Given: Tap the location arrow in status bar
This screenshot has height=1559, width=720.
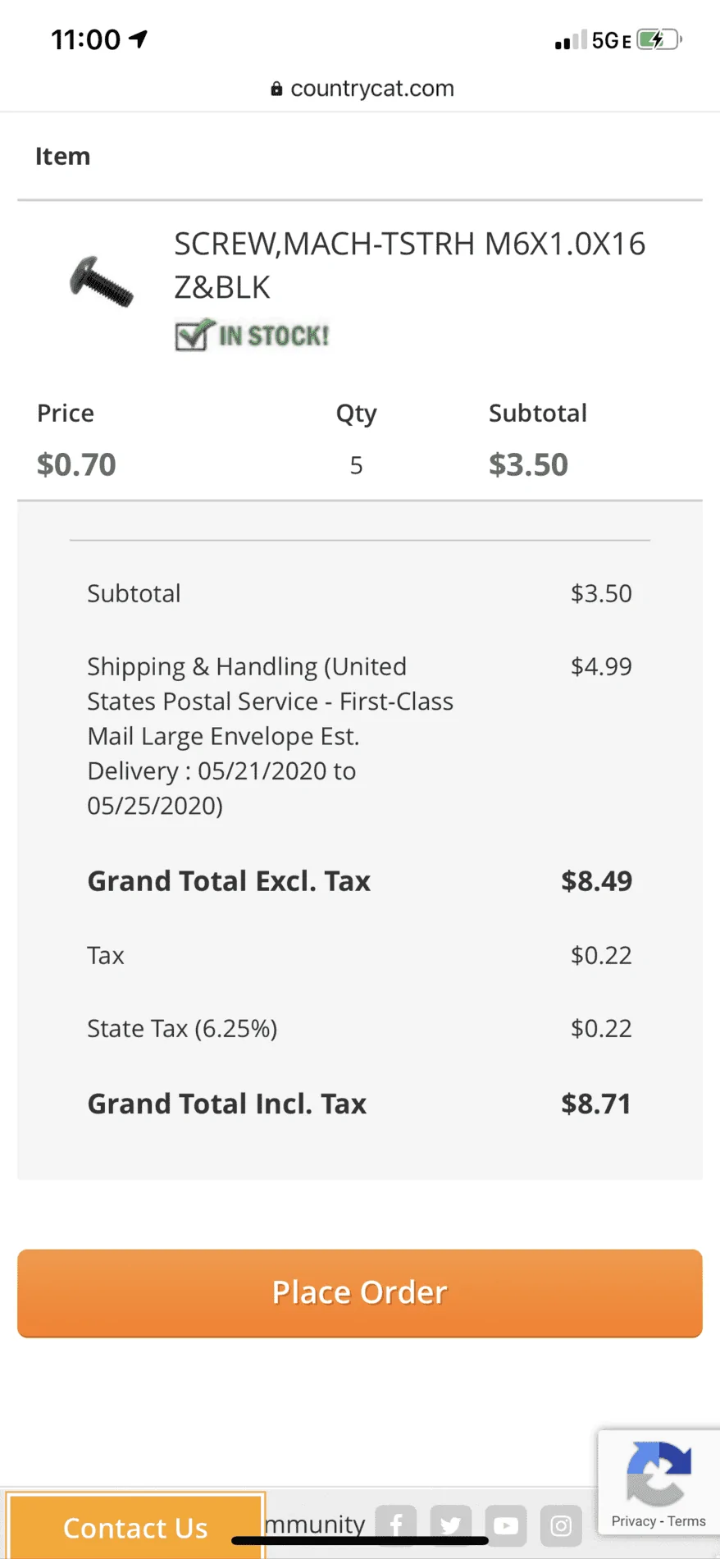Looking at the screenshot, I should click(139, 39).
